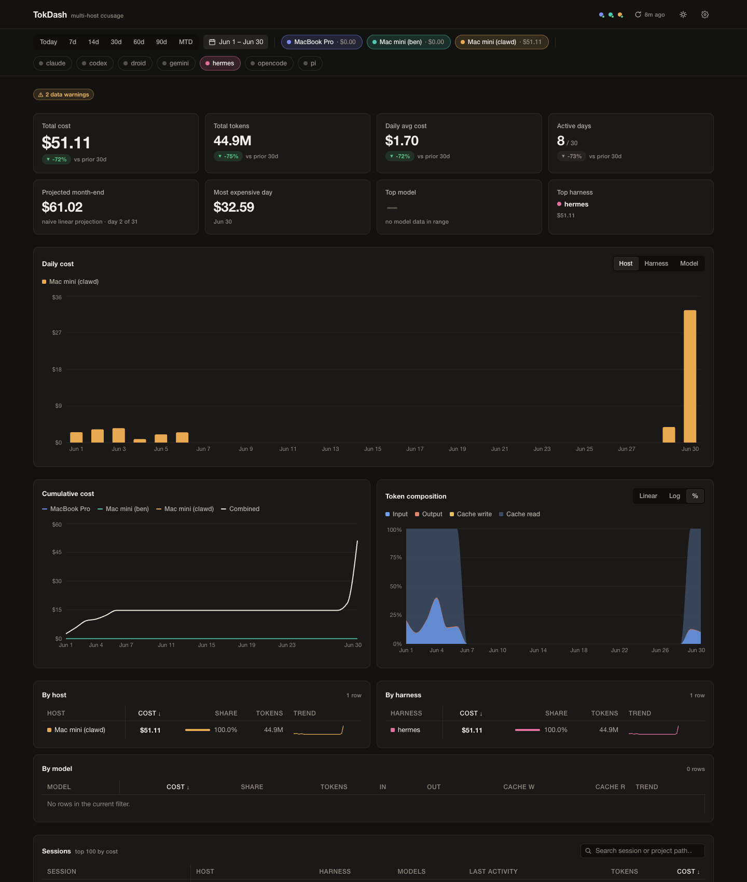Screen dimensions: 747x882
Task: Toggle codex harness filter
Action: click(x=95, y=63)
